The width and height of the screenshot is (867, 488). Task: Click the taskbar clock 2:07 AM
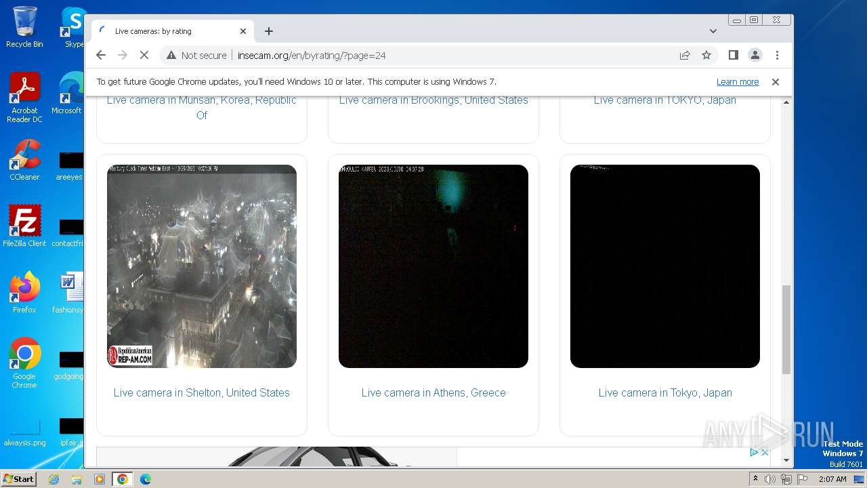(x=832, y=479)
